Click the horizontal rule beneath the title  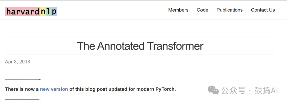point(140,55)
